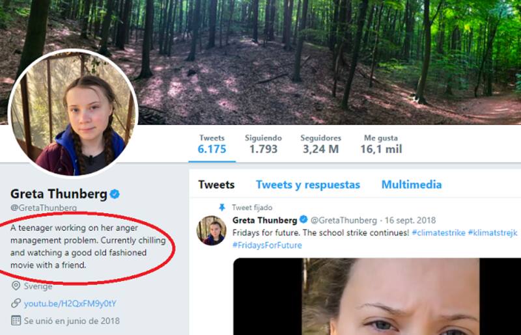This screenshot has height=335, width=521.
Task: Switch to the Tweets y respuestas tab
Action: (x=307, y=185)
